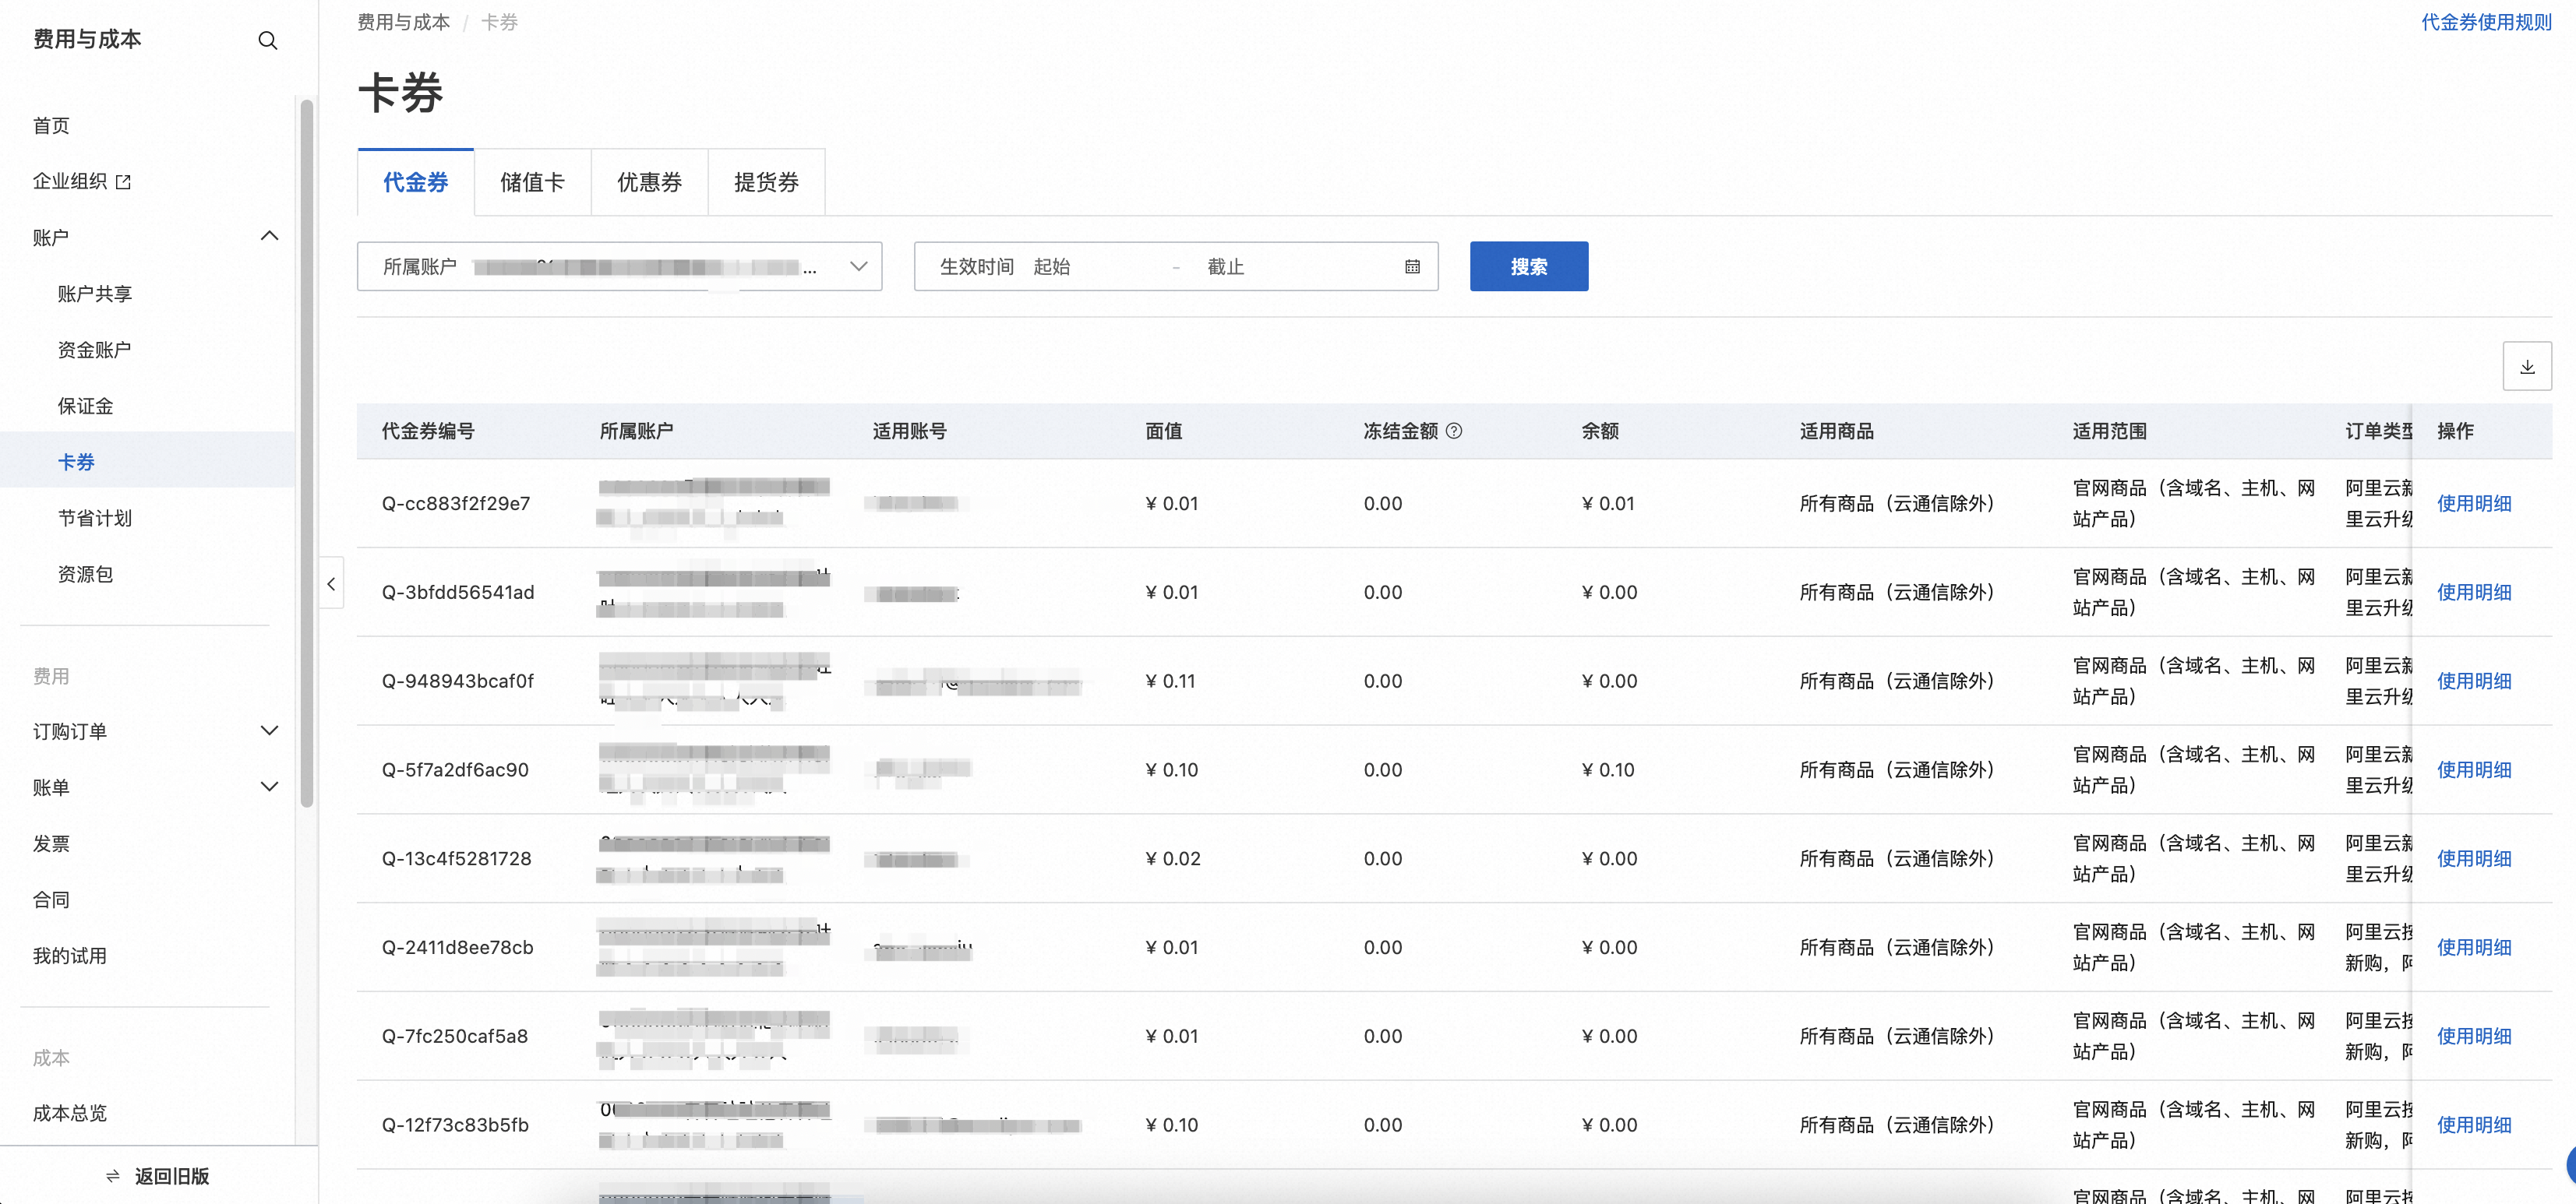The image size is (2576, 1204).
Task: Expand the 账单 menu section
Action: pos(269,787)
